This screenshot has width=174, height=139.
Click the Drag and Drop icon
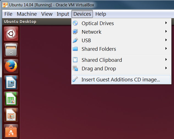(75, 68)
